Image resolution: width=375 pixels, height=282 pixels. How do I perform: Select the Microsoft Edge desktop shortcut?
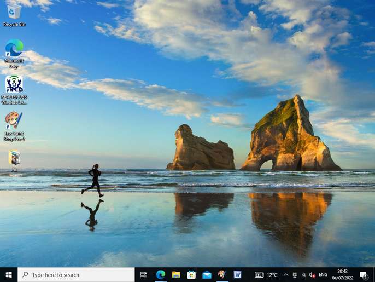(14, 54)
